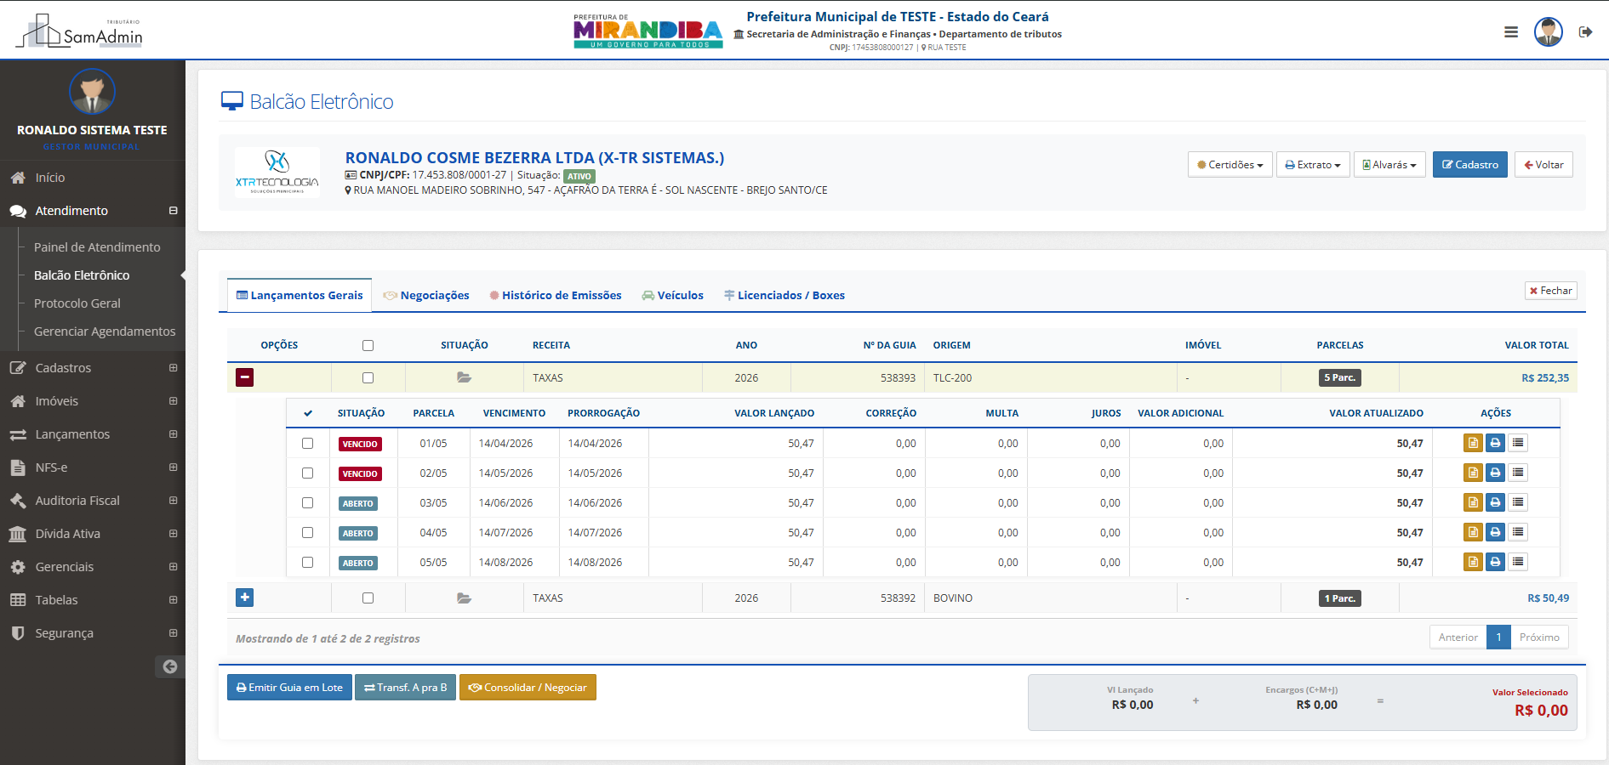Toggle select-all checkbox in main table header
Screen dimensions: 1609x765
[x=368, y=345]
